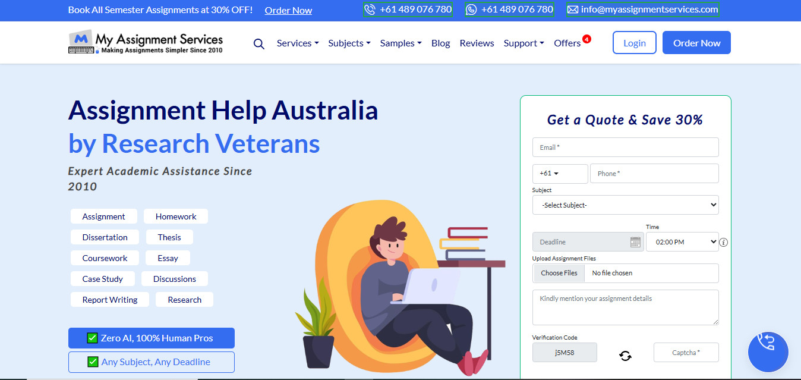Viewport: 801px width, 380px height.
Task: Click the My Assignment Services logo
Action: point(146,42)
